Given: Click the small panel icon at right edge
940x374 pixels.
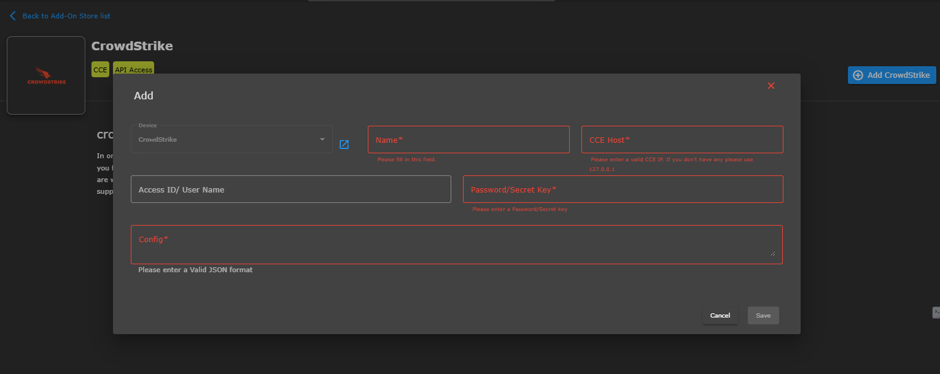Looking at the screenshot, I should tap(936, 313).
